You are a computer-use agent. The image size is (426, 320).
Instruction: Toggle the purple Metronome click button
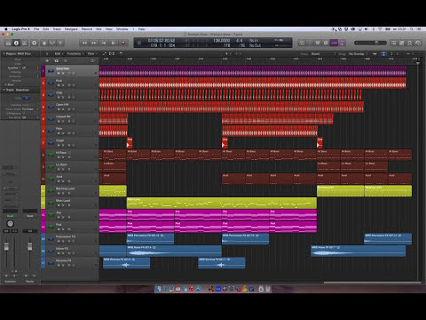[342, 43]
